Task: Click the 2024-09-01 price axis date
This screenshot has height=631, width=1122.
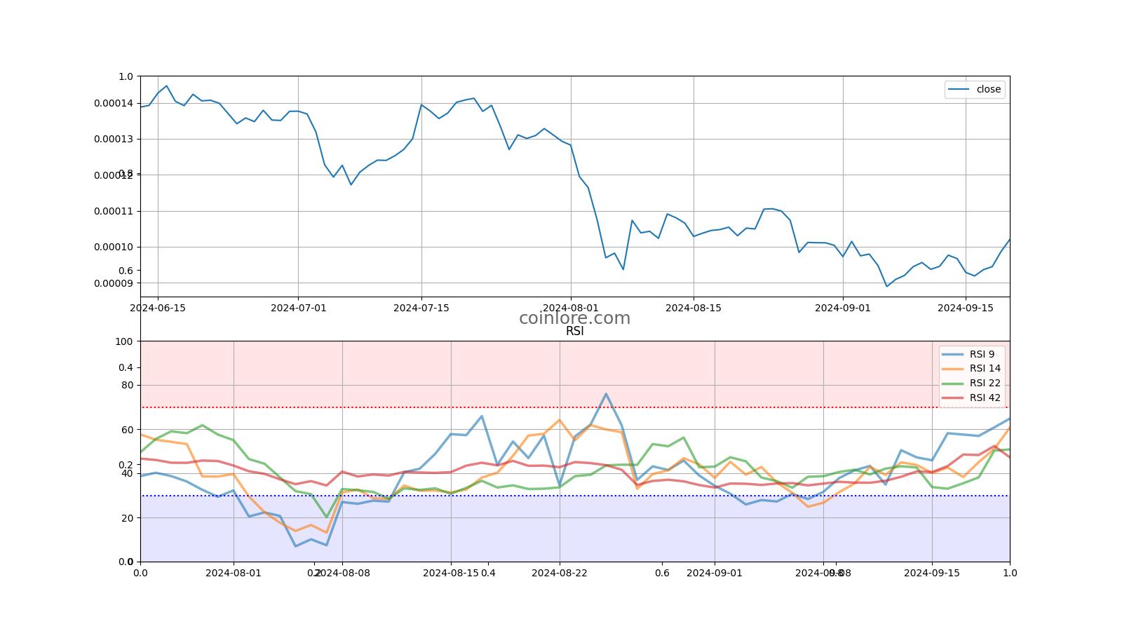Action: tap(843, 307)
